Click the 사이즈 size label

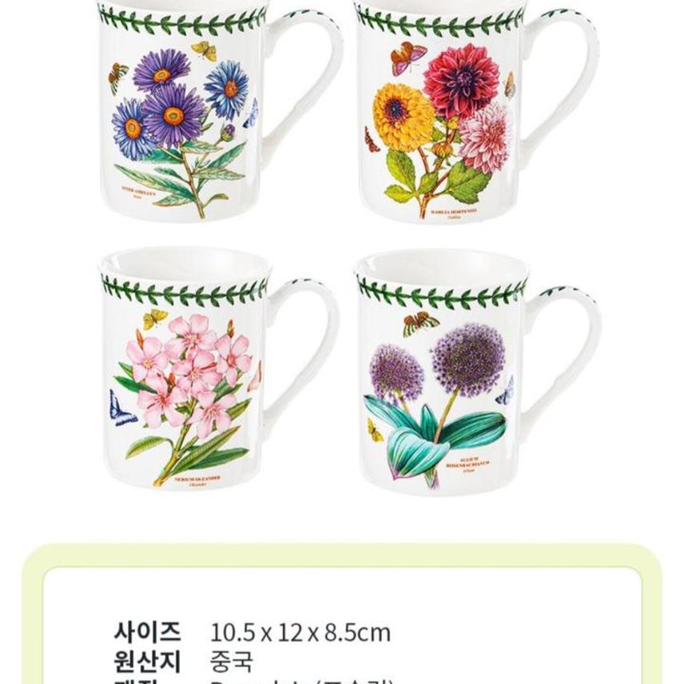pos(148,631)
